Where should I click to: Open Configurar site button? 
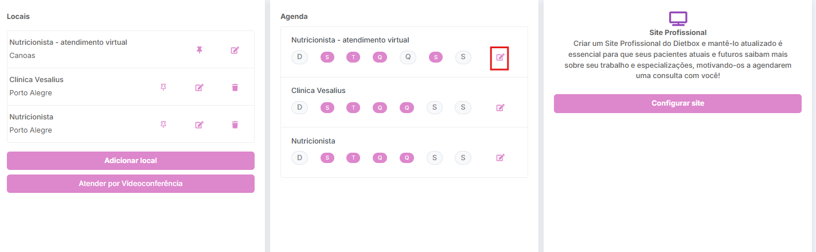click(677, 103)
